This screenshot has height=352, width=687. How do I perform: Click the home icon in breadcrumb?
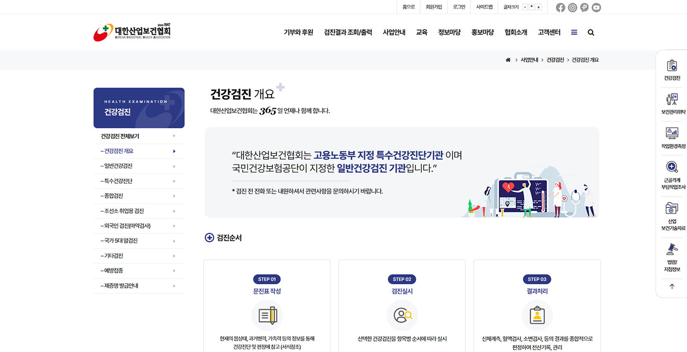click(x=508, y=60)
